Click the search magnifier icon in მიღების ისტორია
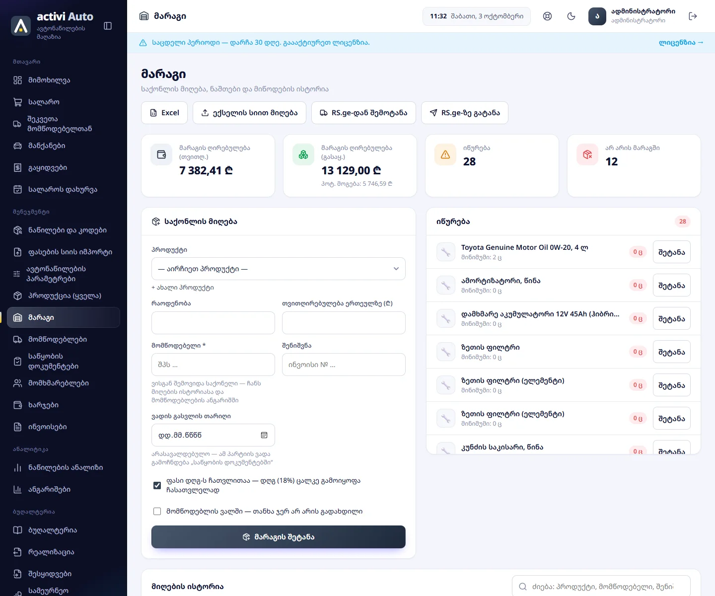The width and height of the screenshot is (715, 596). tap(523, 587)
